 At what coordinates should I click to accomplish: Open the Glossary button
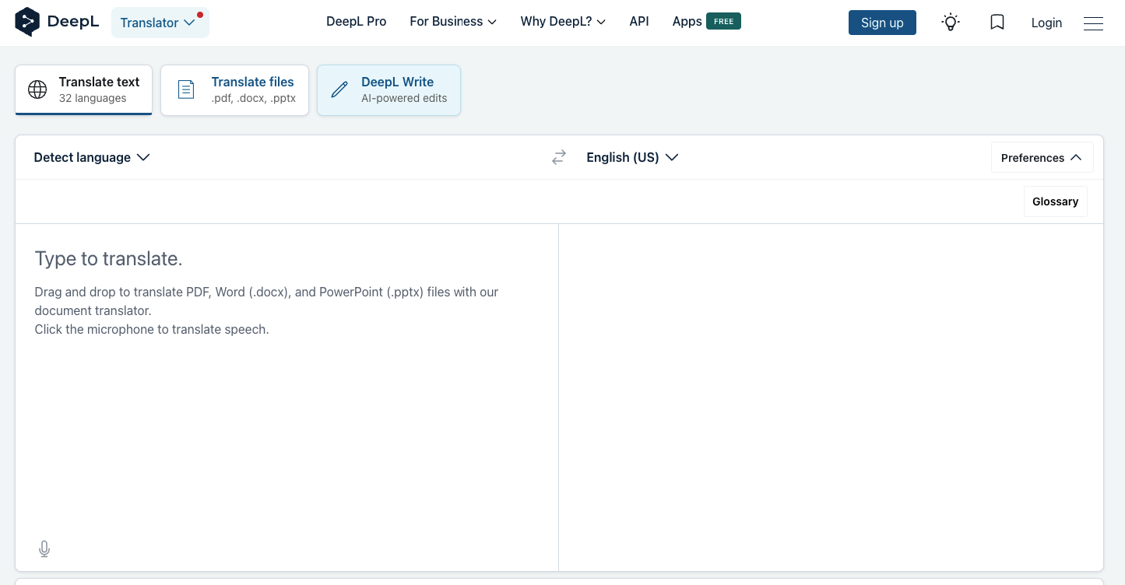click(x=1055, y=201)
